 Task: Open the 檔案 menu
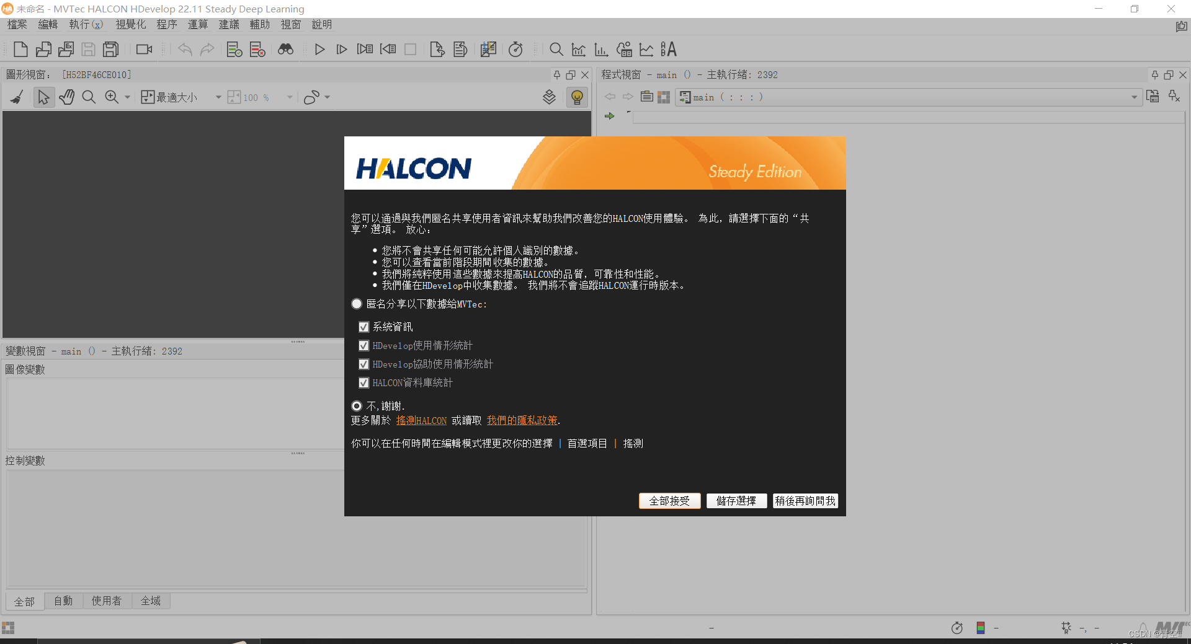point(17,24)
